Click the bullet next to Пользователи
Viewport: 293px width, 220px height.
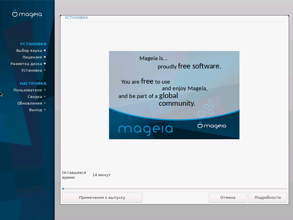pyautogui.click(x=45, y=90)
